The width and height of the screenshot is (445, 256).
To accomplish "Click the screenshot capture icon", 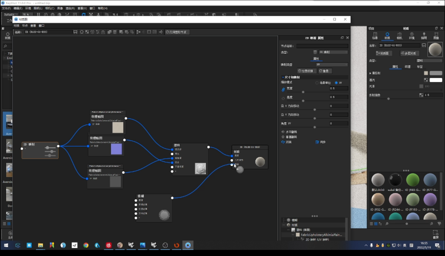I will 436,233.
